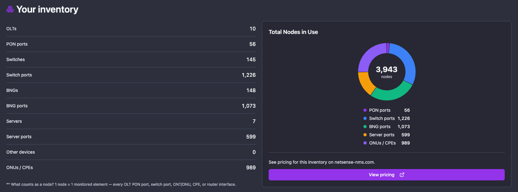Click the Your inventory heading
Screen dimensions: 518x192
tap(47, 10)
